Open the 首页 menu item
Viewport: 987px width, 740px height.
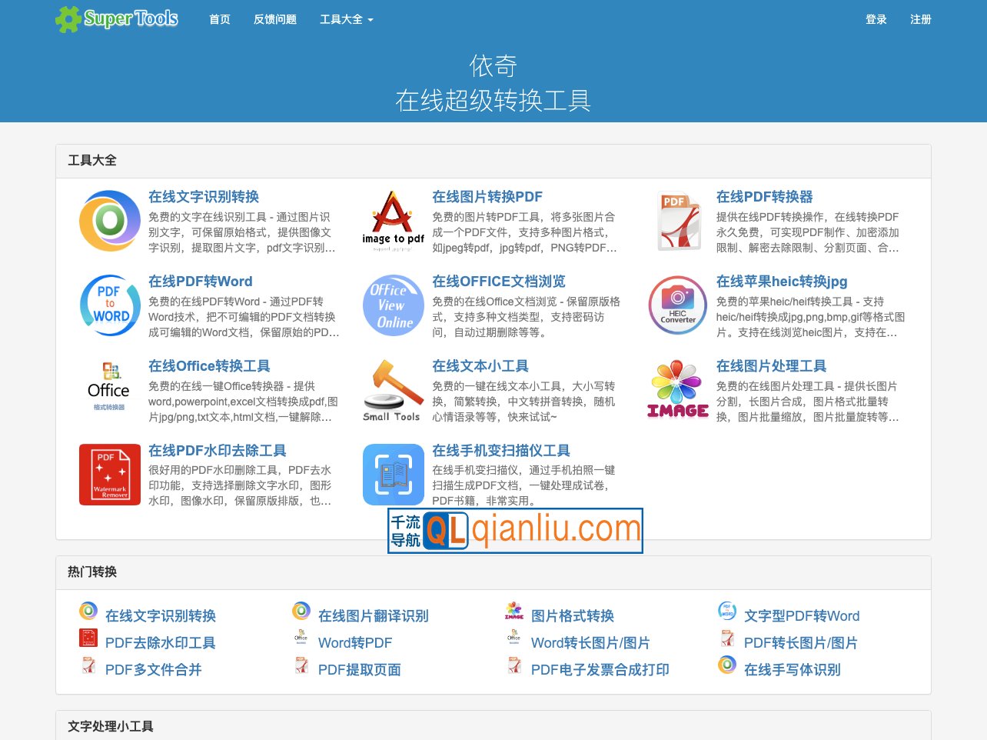tap(219, 20)
